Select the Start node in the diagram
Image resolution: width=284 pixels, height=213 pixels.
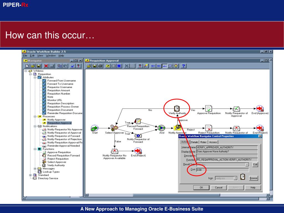tap(94, 128)
